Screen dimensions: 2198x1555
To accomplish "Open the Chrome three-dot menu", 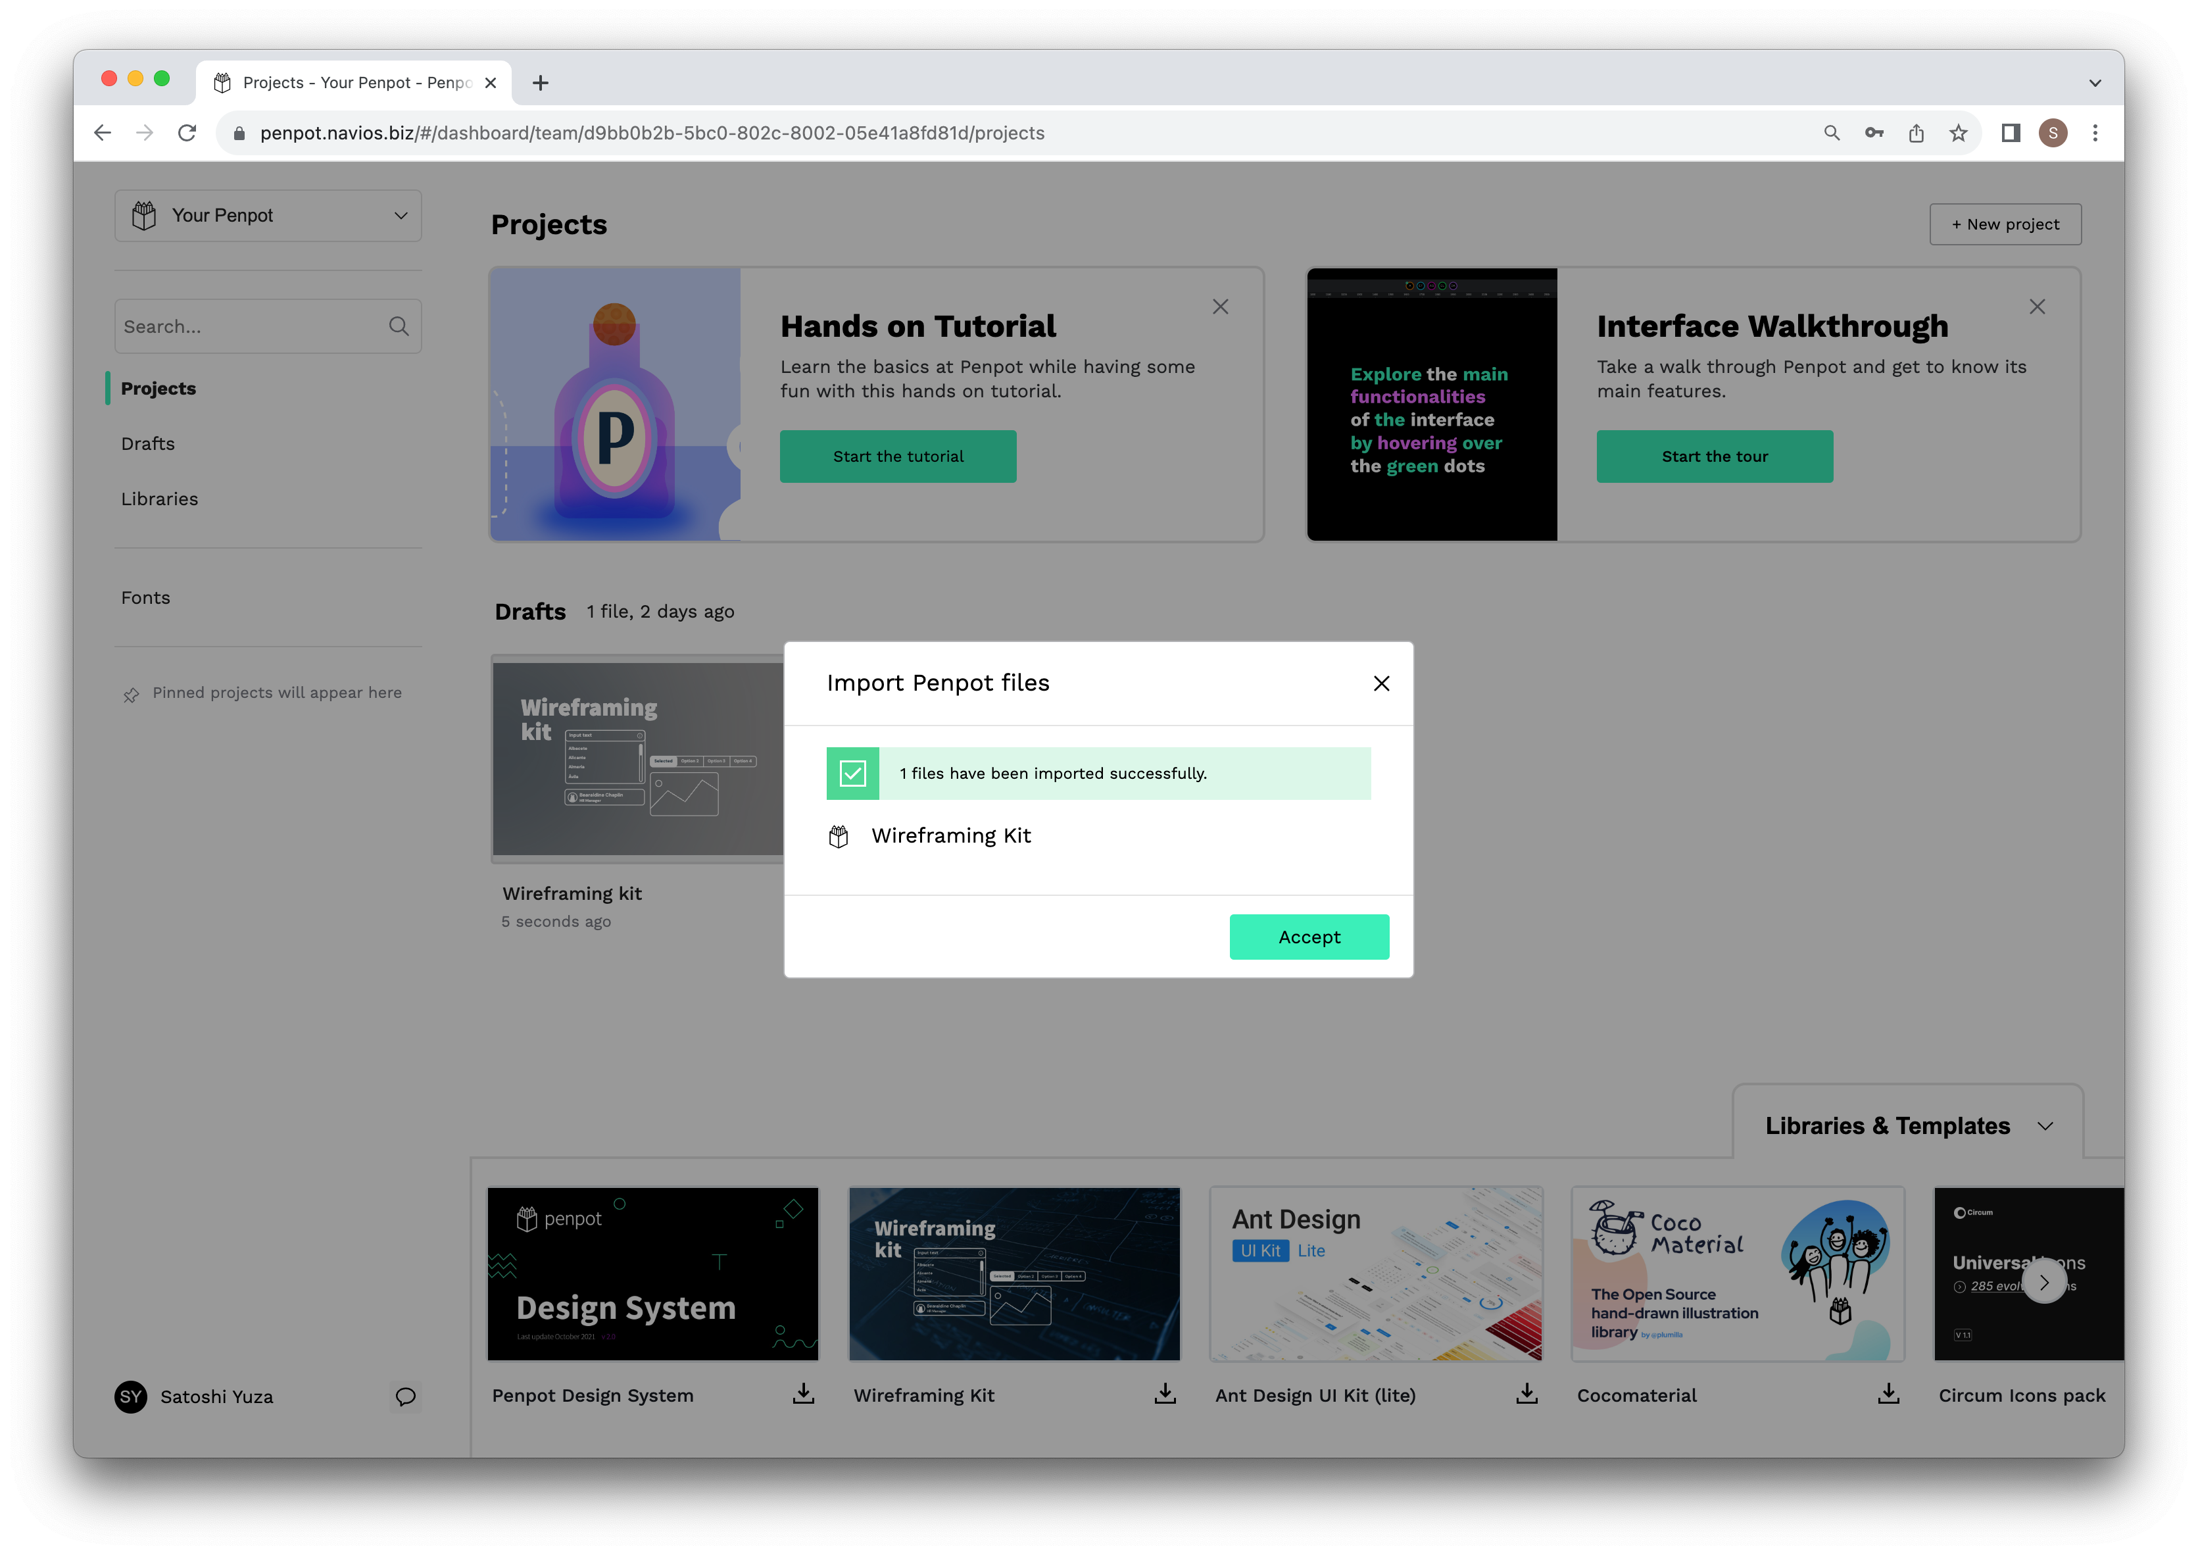I will (x=2095, y=133).
